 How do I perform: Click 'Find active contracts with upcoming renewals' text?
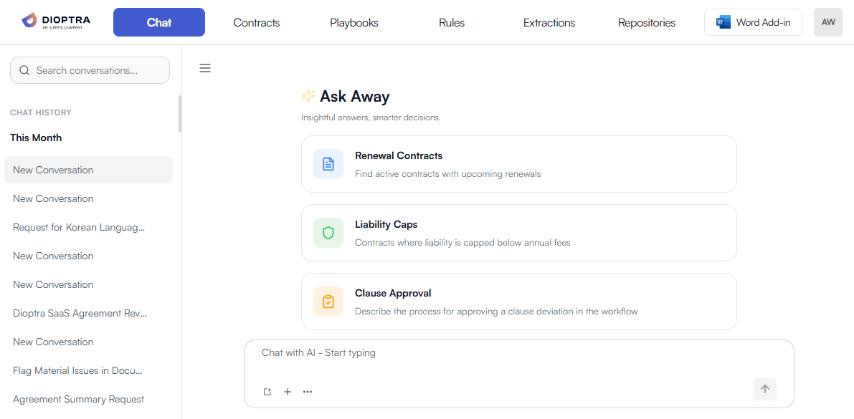click(447, 174)
